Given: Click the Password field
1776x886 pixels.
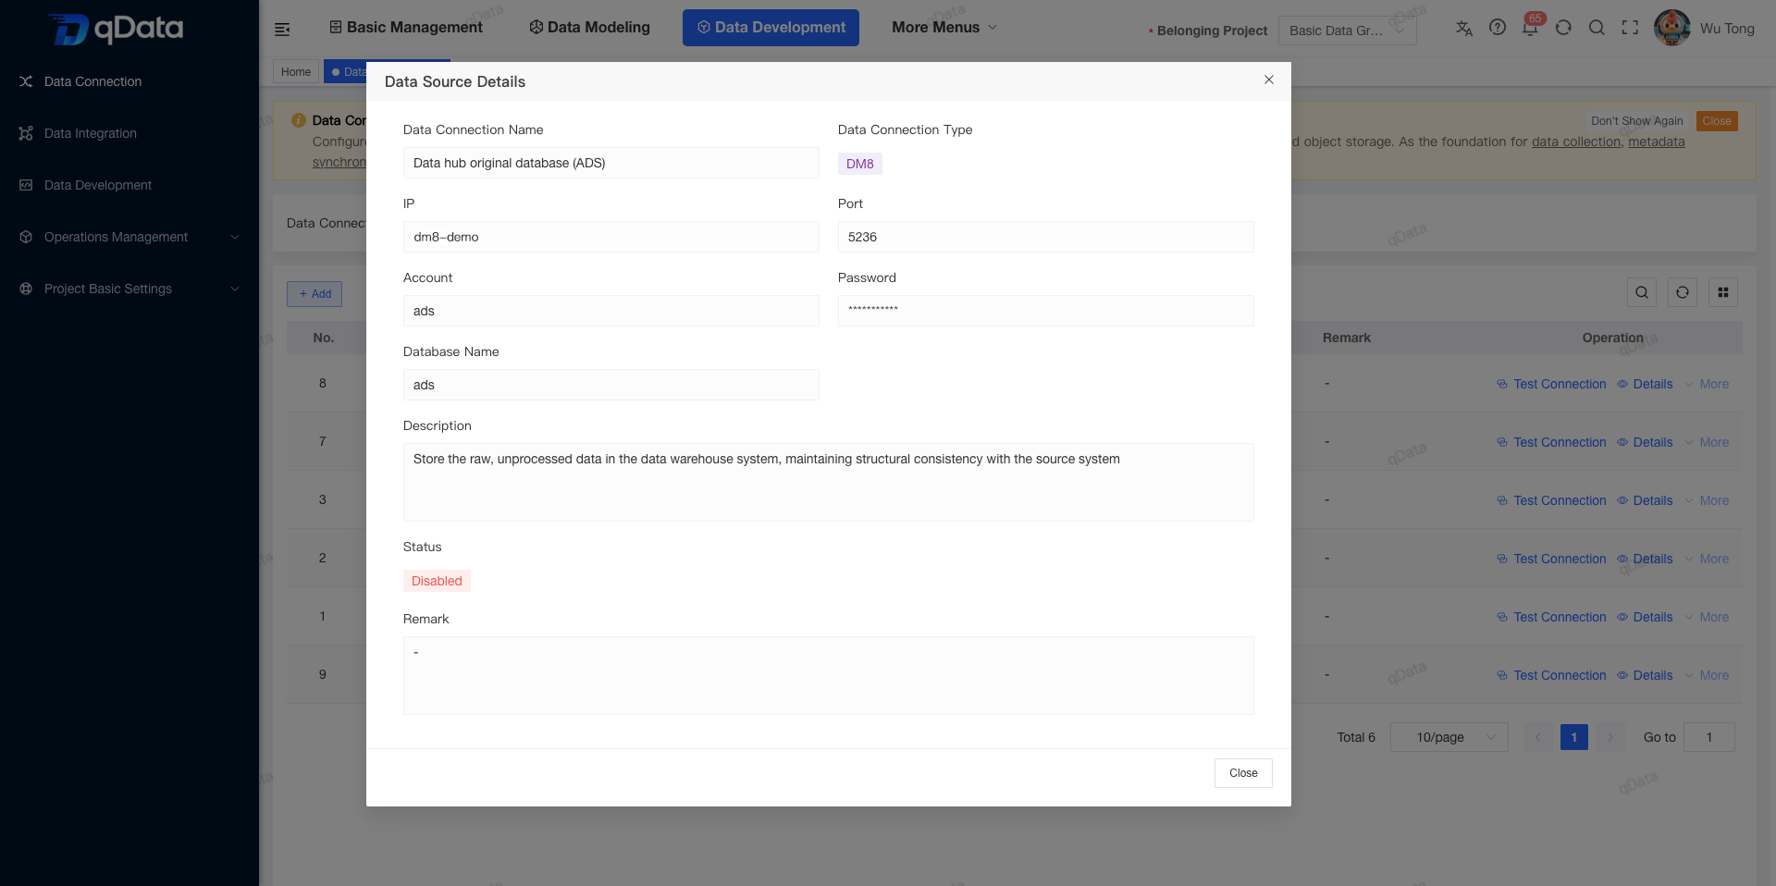Looking at the screenshot, I should (1046, 311).
